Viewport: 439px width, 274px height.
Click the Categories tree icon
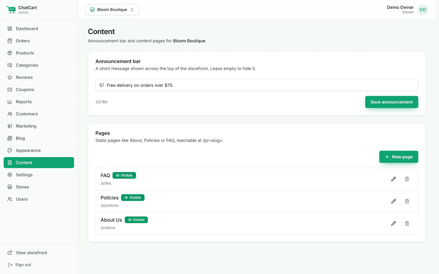pos(10,65)
